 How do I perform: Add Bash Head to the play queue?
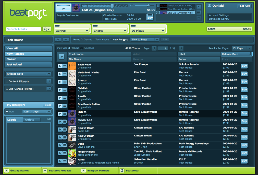(x=64, y=66)
